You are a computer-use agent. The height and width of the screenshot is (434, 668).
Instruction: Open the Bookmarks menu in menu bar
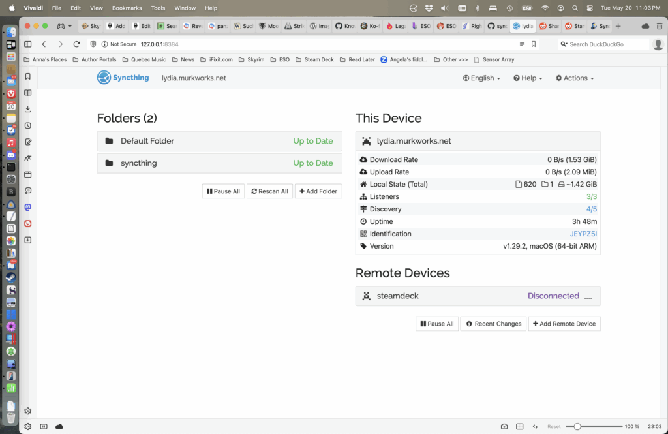click(x=127, y=8)
